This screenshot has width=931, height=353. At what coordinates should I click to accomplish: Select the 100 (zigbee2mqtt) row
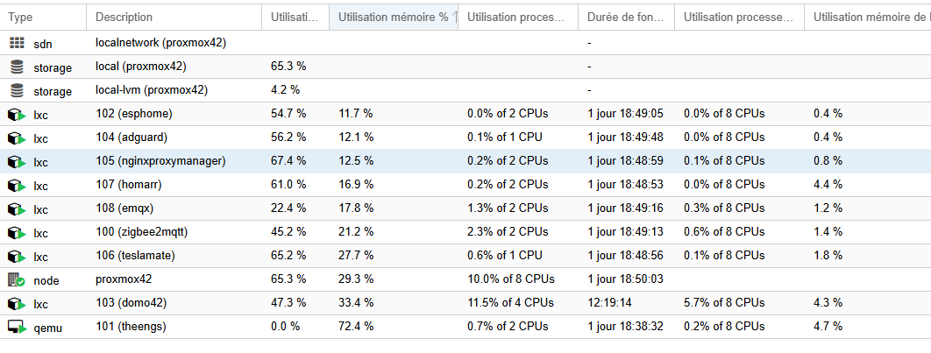pyautogui.click(x=465, y=232)
